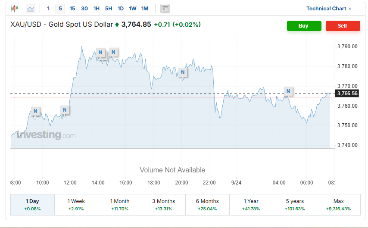Show the Max time range
The image size is (368, 228).
click(x=339, y=204)
